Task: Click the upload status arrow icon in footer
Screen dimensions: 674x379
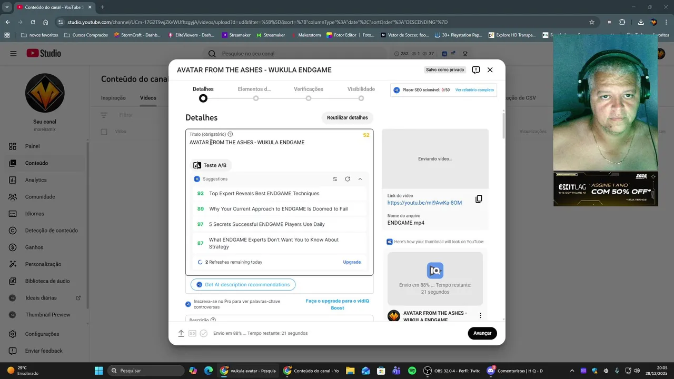Action: pos(181,333)
